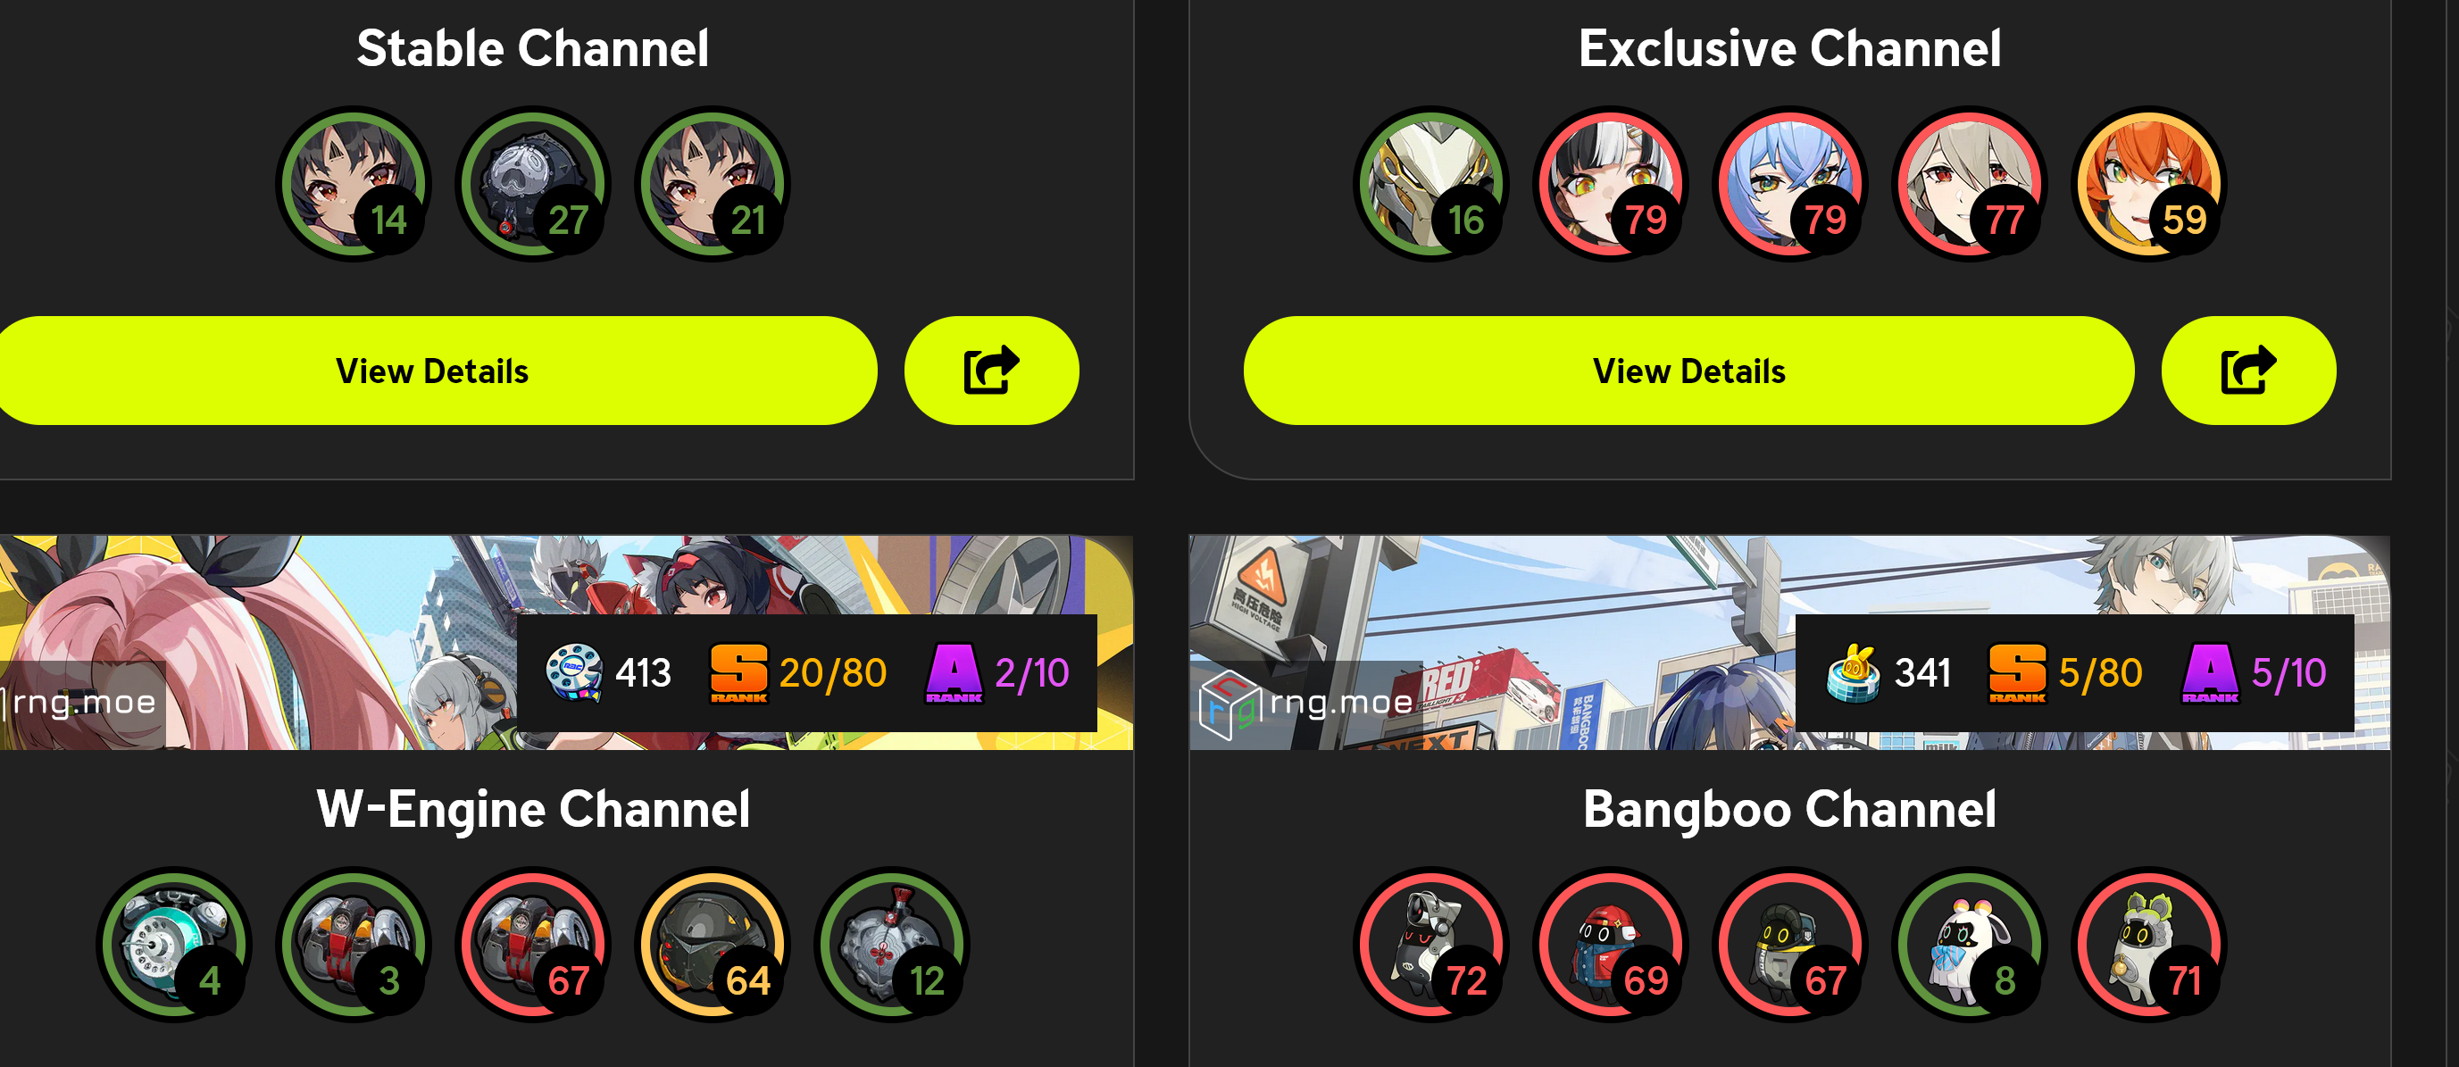This screenshot has width=2459, height=1067.
Task: Select the W-Engine rotary phone icon with pity 4
Action: tap(174, 944)
